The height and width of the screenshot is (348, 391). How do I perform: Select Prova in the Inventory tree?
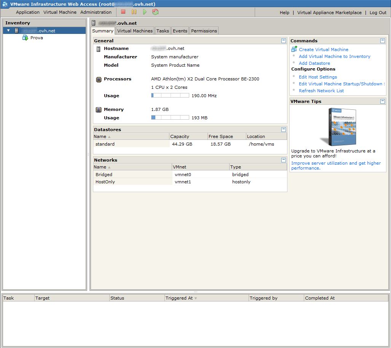click(x=37, y=38)
